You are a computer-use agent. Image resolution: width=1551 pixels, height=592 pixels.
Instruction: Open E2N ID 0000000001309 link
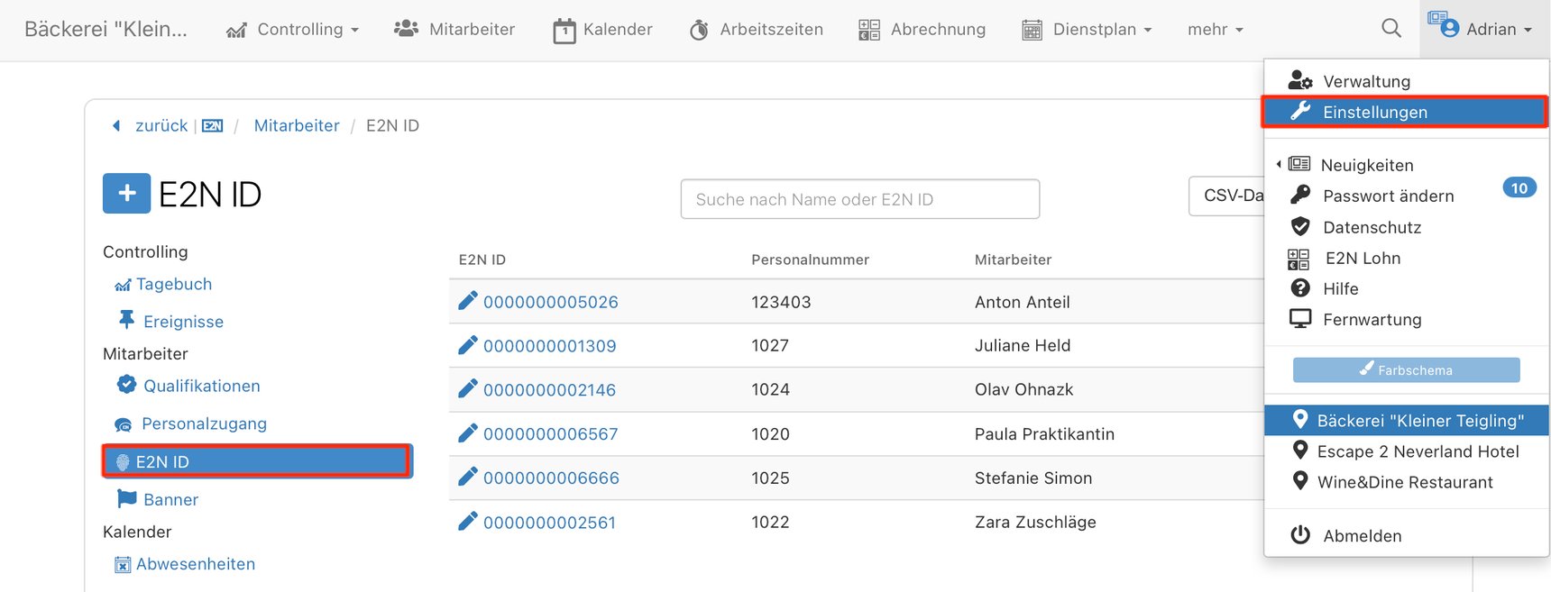pyautogui.click(x=549, y=346)
